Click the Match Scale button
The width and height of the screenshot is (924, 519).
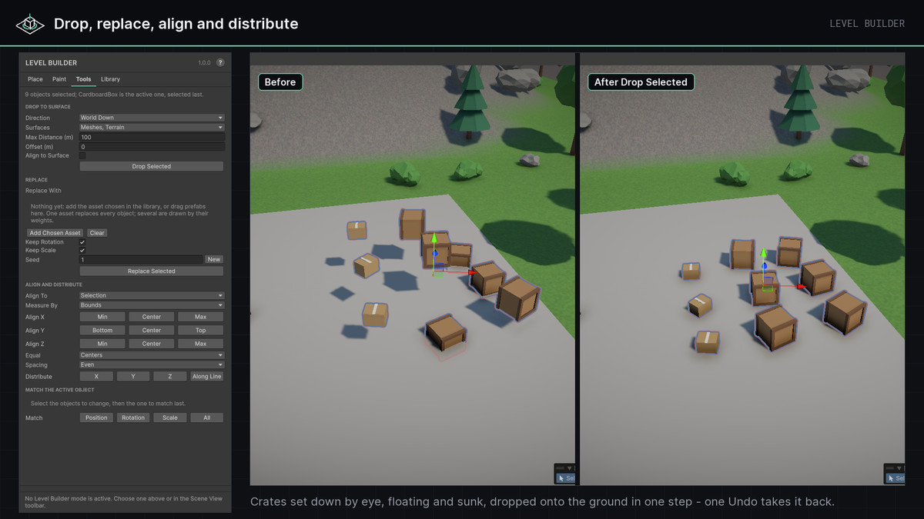[x=170, y=418]
